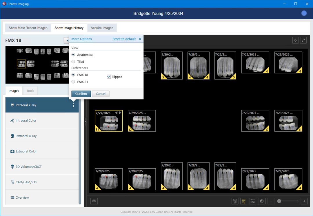313x216 pixels.
Task: Click the left panel vertical scrollbar
Action: (x=80, y=151)
